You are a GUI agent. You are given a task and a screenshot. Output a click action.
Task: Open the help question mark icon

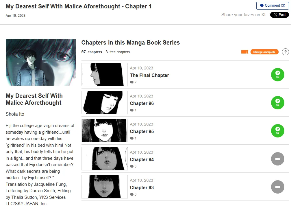click(285, 52)
